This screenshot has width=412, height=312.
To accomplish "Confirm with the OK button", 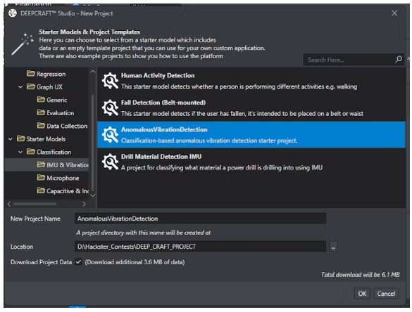I will [362, 294].
